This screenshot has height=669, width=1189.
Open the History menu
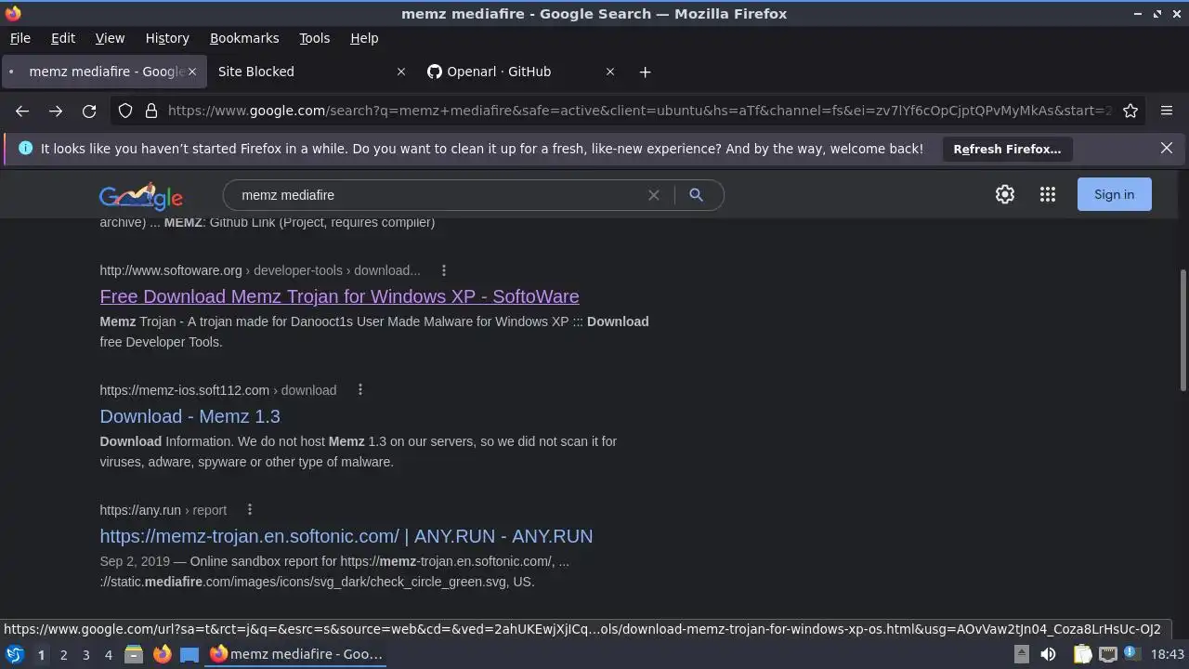click(167, 38)
